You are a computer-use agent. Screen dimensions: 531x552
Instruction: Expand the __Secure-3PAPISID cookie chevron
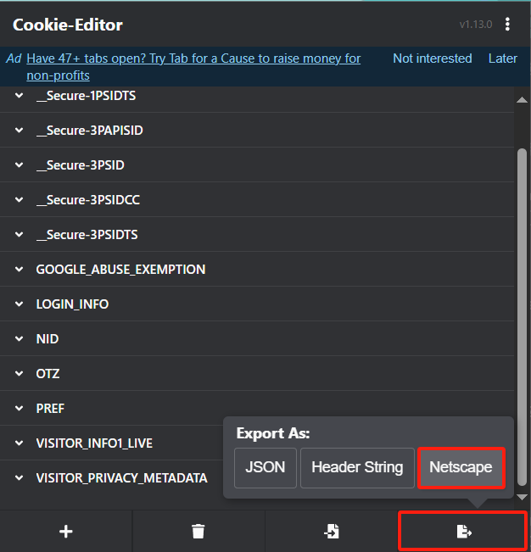click(19, 131)
